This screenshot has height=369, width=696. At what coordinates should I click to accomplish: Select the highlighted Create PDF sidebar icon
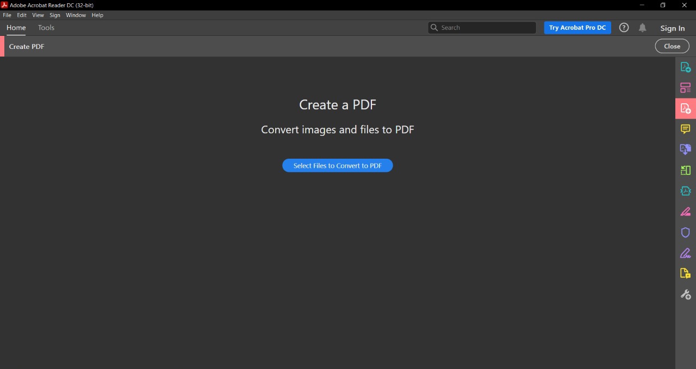[x=686, y=108]
